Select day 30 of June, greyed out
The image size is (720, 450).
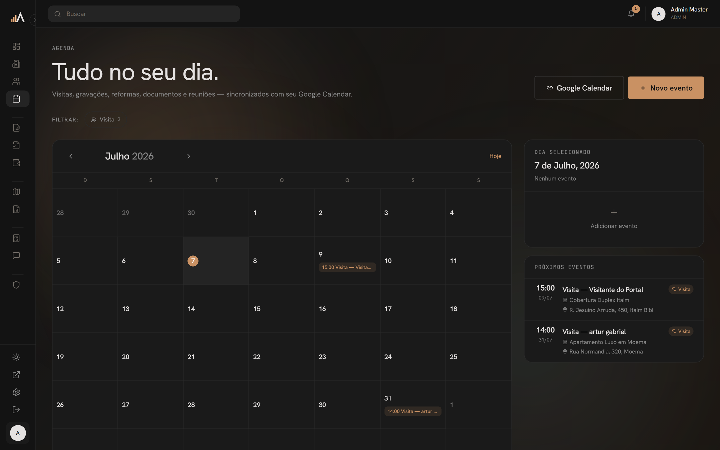216,213
